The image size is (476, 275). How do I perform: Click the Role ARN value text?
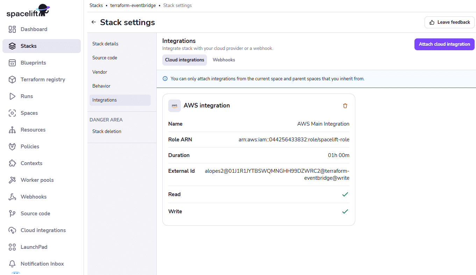(294, 140)
